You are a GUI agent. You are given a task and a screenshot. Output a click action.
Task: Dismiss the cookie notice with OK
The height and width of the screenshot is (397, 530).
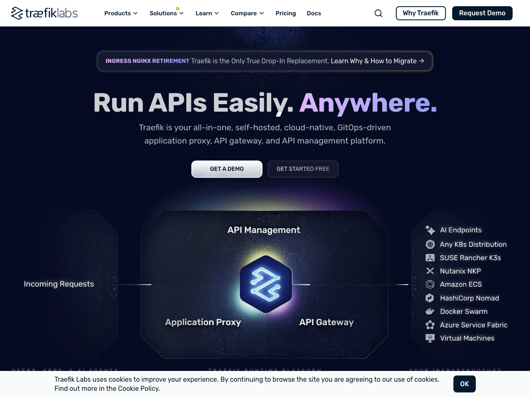[x=464, y=384]
